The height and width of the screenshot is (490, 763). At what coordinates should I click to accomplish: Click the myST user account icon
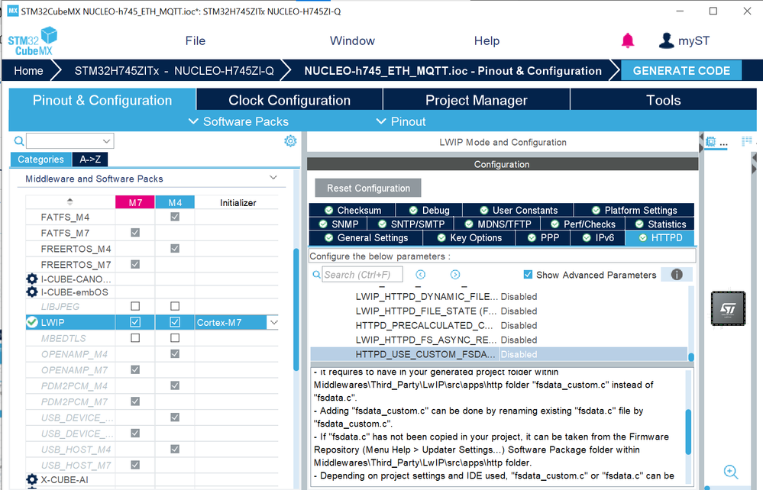[x=666, y=40]
